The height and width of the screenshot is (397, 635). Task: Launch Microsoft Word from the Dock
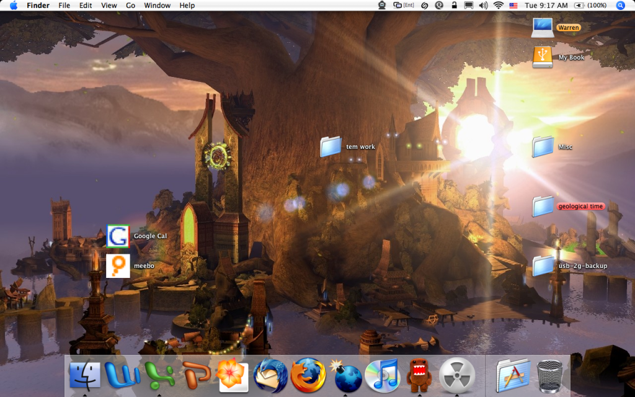(122, 375)
